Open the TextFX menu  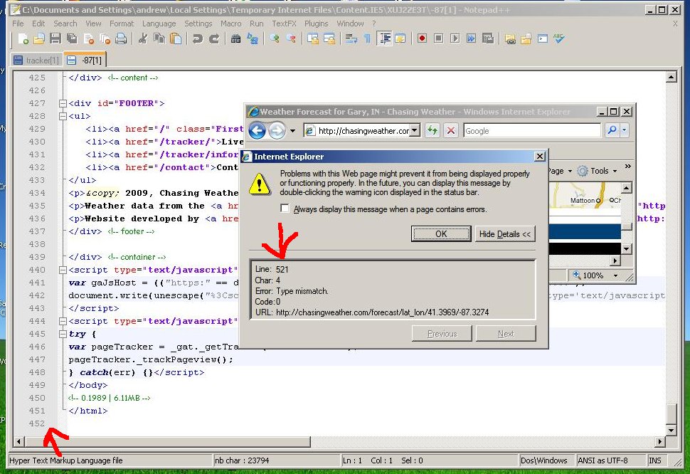284,23
